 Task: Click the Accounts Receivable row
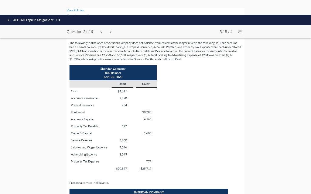pos(84,98)
